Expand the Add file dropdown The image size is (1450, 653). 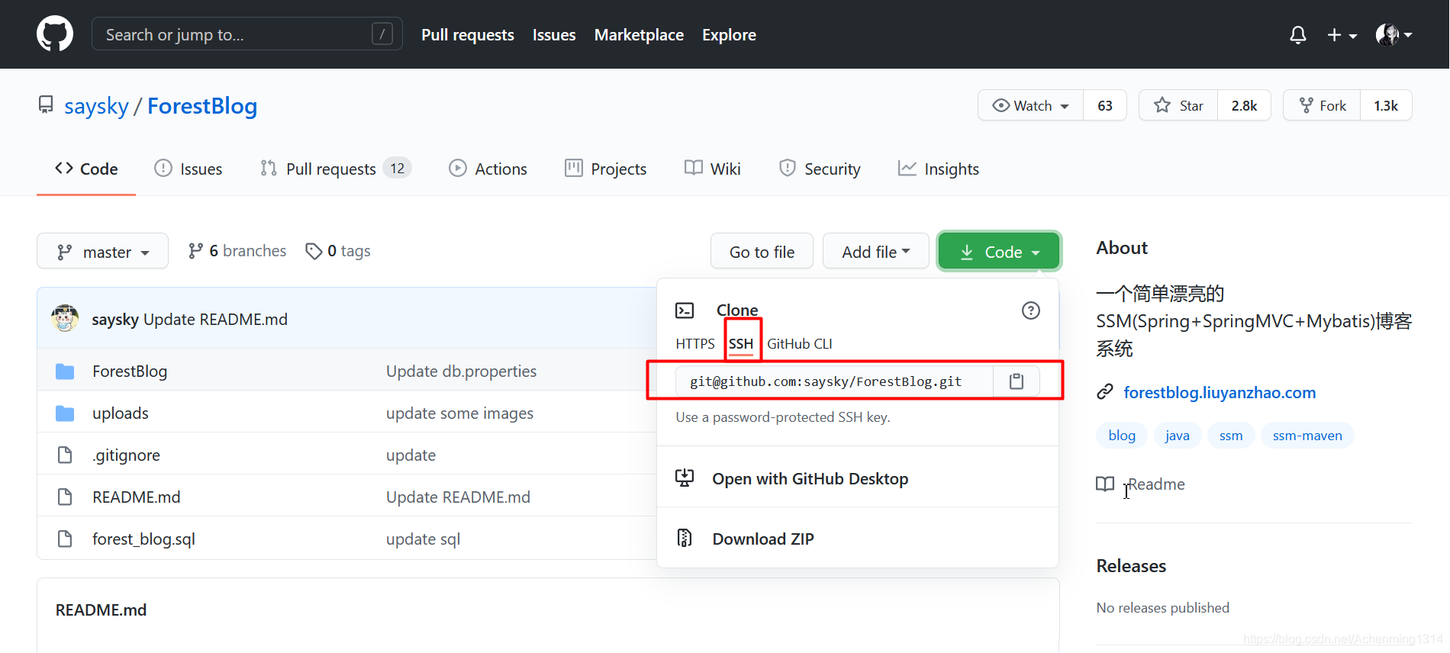click(876, 251)
